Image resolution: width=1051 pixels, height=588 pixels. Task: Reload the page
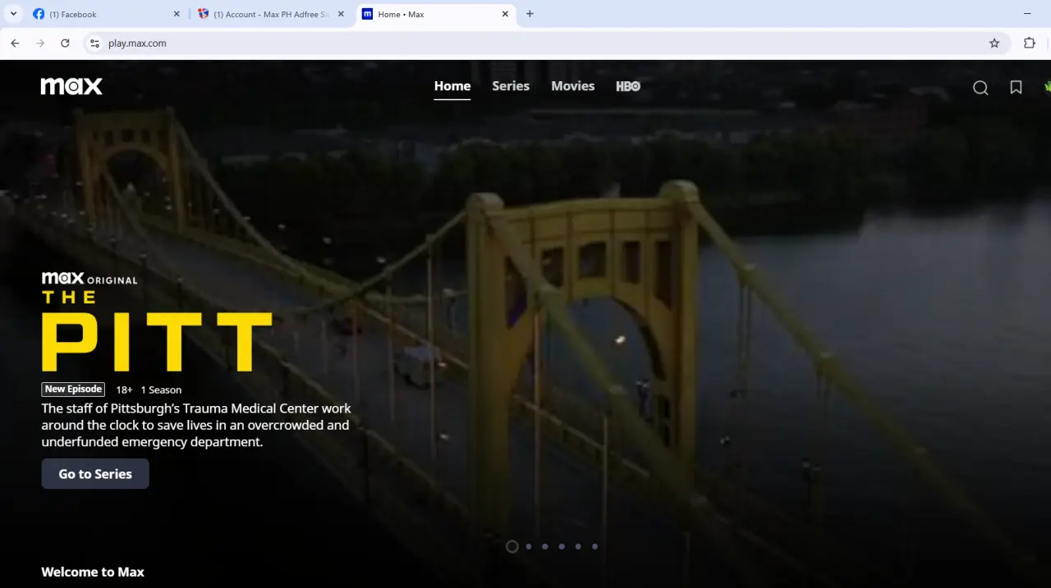click(x=65, y=43)
